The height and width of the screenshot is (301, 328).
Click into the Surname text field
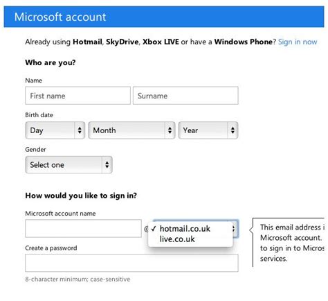click(x=185, y=96)
